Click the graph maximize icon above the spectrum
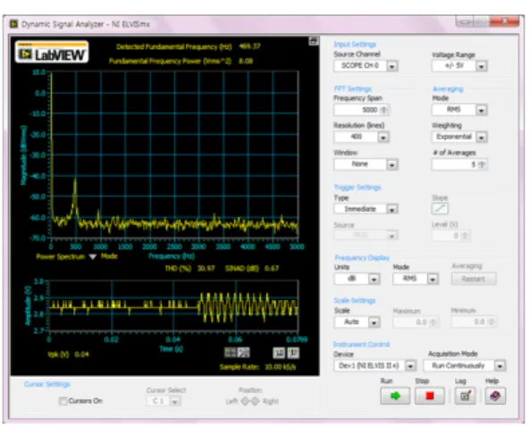Viewport: 530px width, 426px height. pyautogui.click(x=314, y=41)
